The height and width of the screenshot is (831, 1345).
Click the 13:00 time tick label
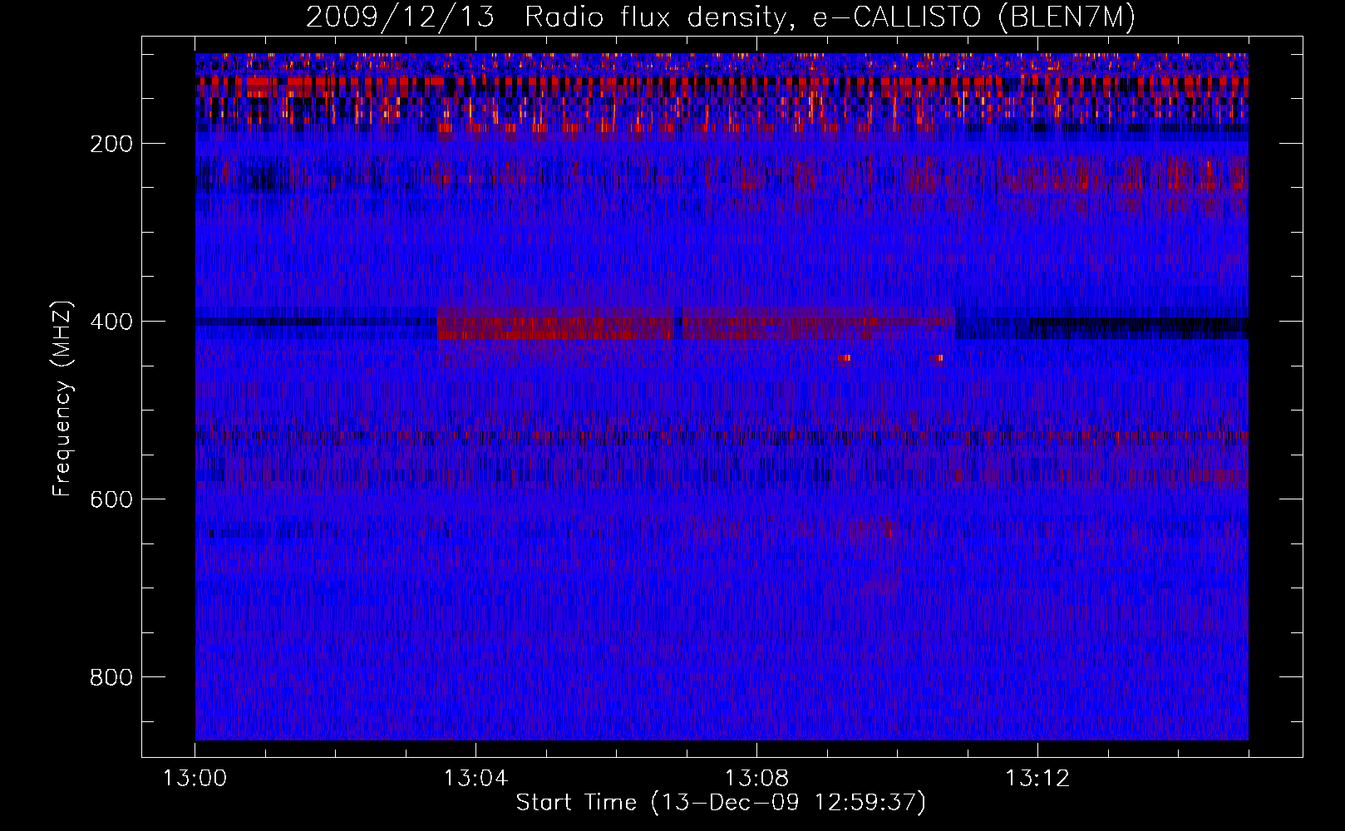[195, 779]
